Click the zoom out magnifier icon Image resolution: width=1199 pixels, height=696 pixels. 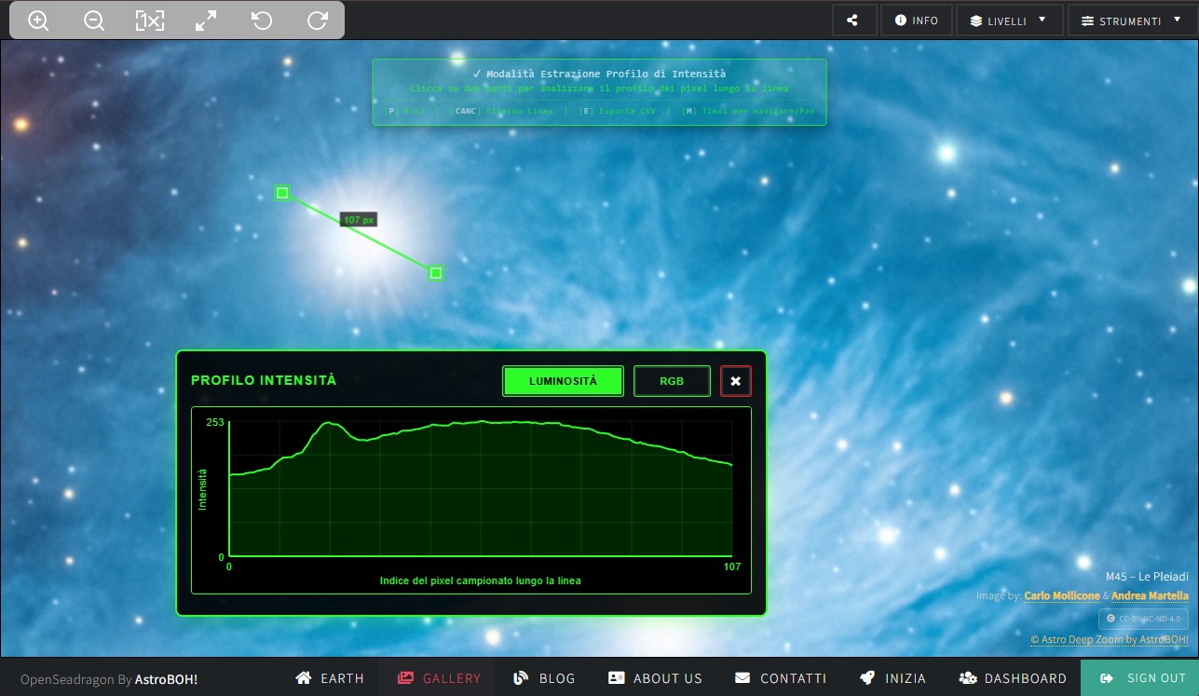(94, 20)
